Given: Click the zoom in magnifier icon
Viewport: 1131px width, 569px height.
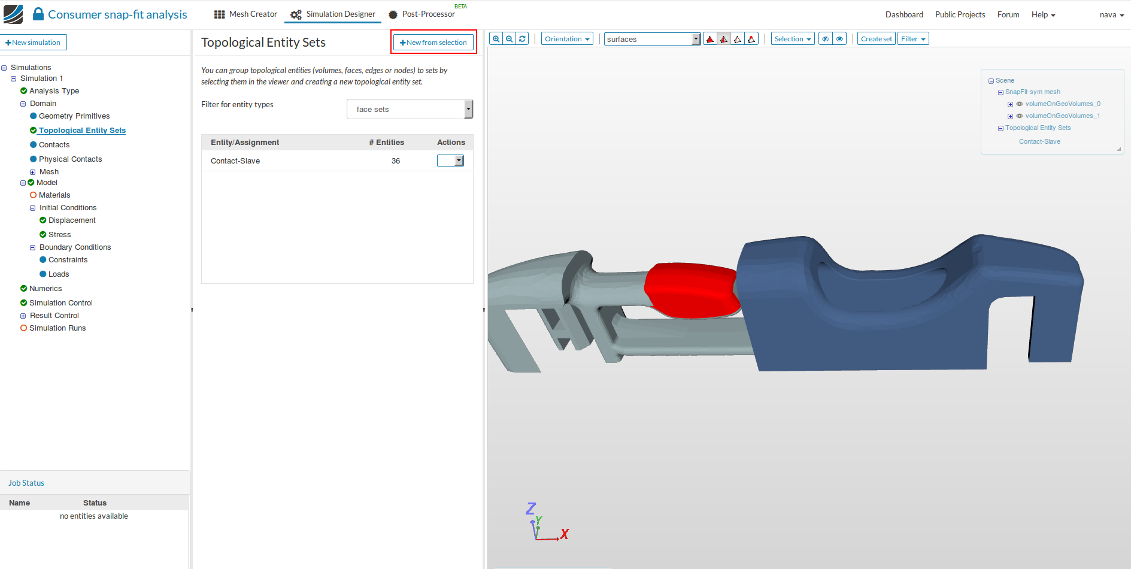Looking at the screenshot, I should [496, 39].
